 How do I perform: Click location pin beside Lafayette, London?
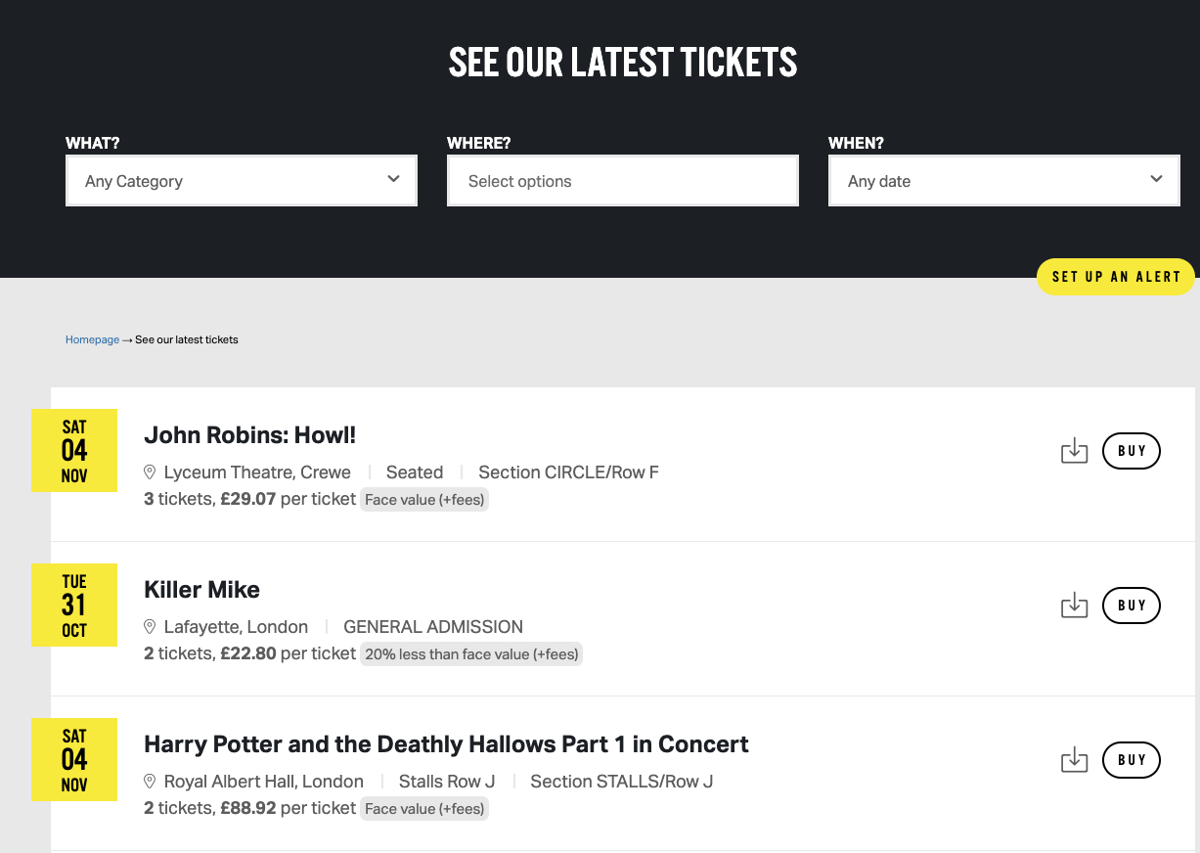tap(150, 627)
